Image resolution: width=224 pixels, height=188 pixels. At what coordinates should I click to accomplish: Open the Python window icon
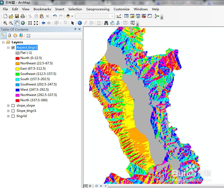pyautogui.click(x=150, y=16)
